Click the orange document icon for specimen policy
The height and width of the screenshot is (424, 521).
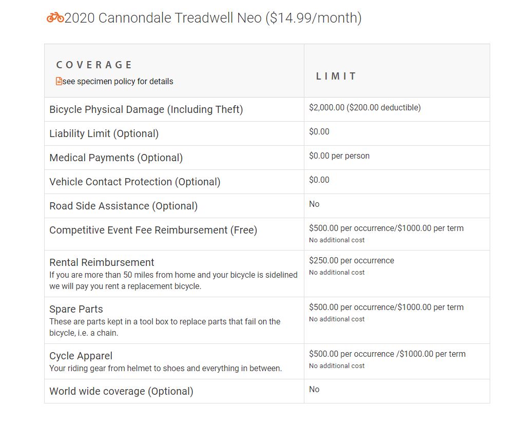coord(59,82)
